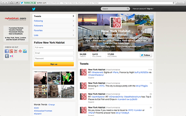This screenshot has height=116, width=186.
Task: Play the video thumbnail in media grid
Action: (x=54, y=78)
